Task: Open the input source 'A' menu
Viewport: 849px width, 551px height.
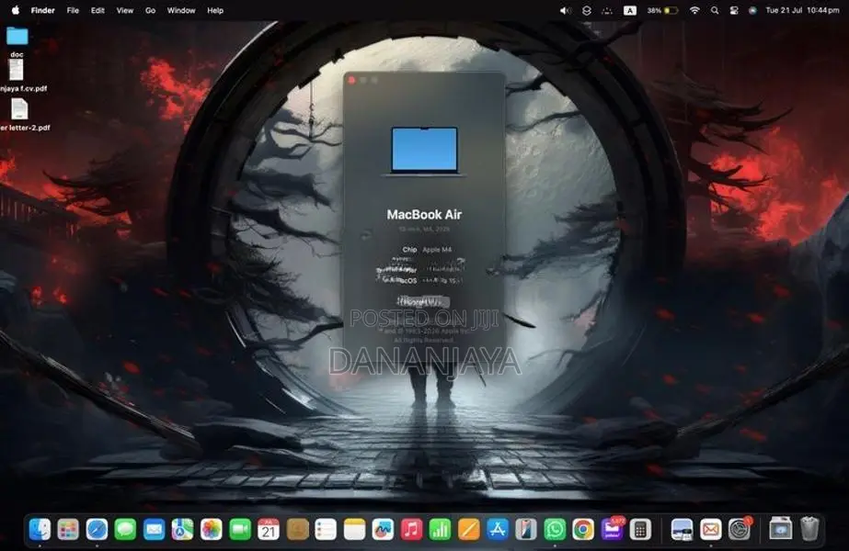Action: pos(630,10)
